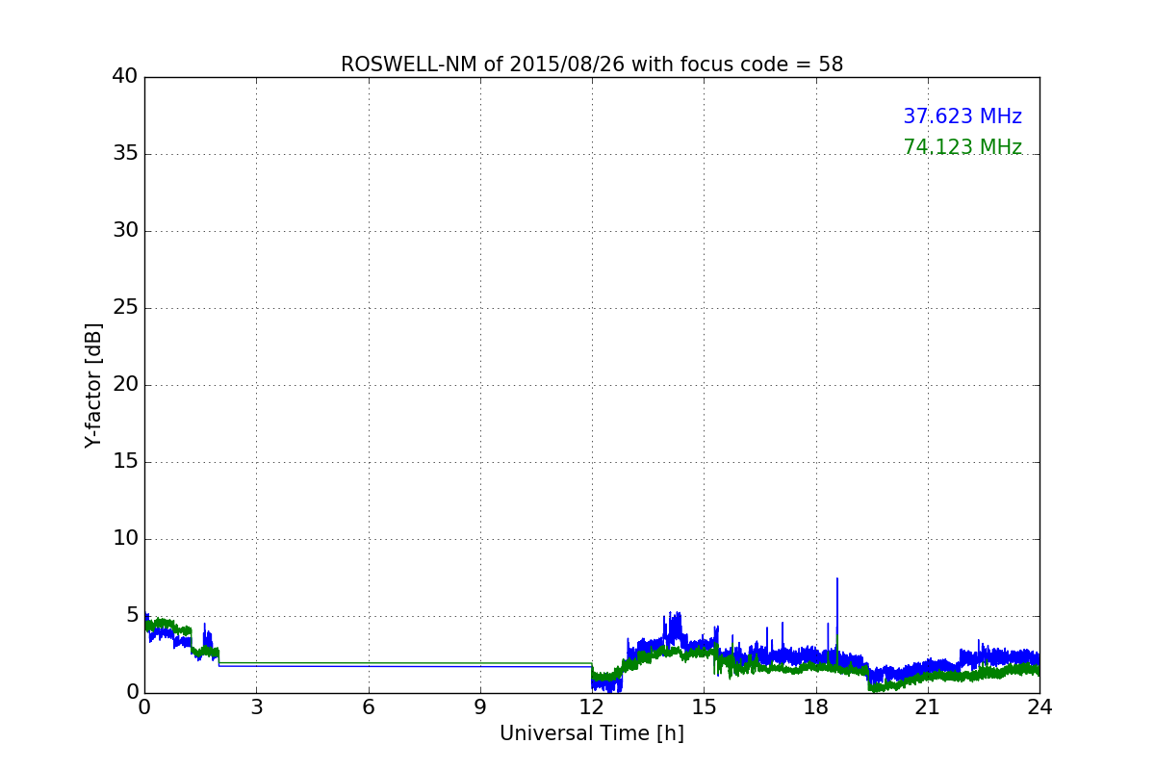Click the y-axis tick label 10

[x=125, y=539]
